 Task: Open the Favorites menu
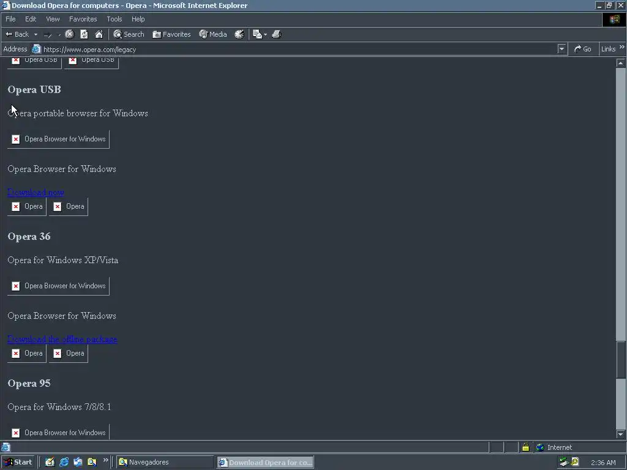(x=83, y=19)
